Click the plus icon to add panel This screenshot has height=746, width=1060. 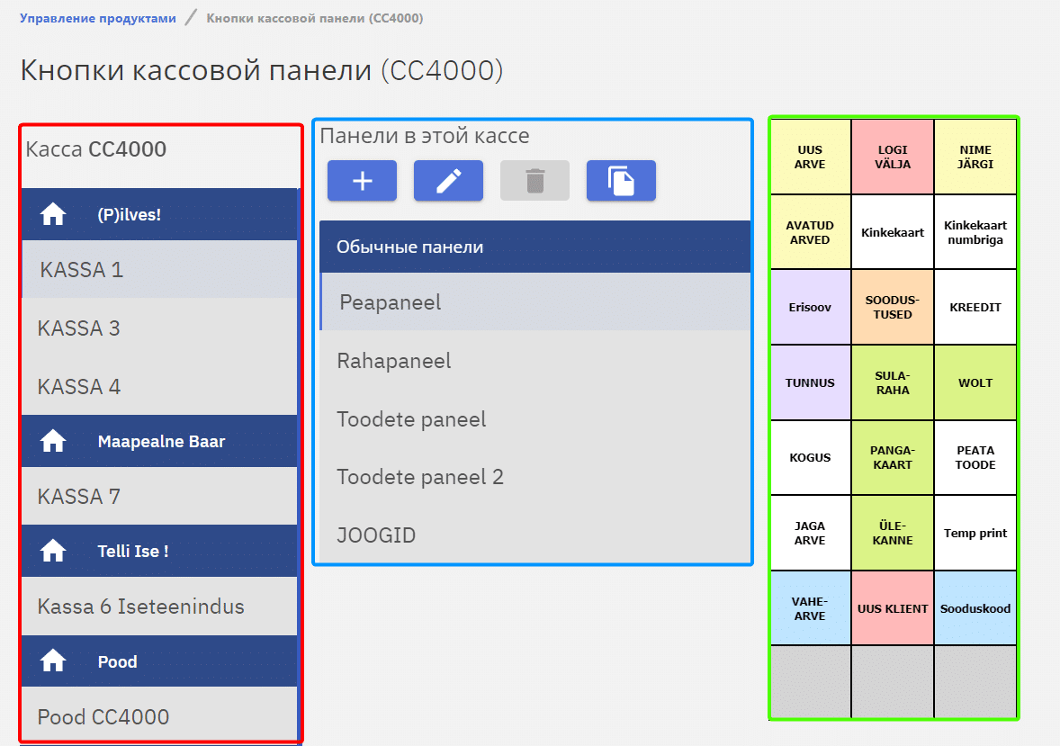click(362, 181)
